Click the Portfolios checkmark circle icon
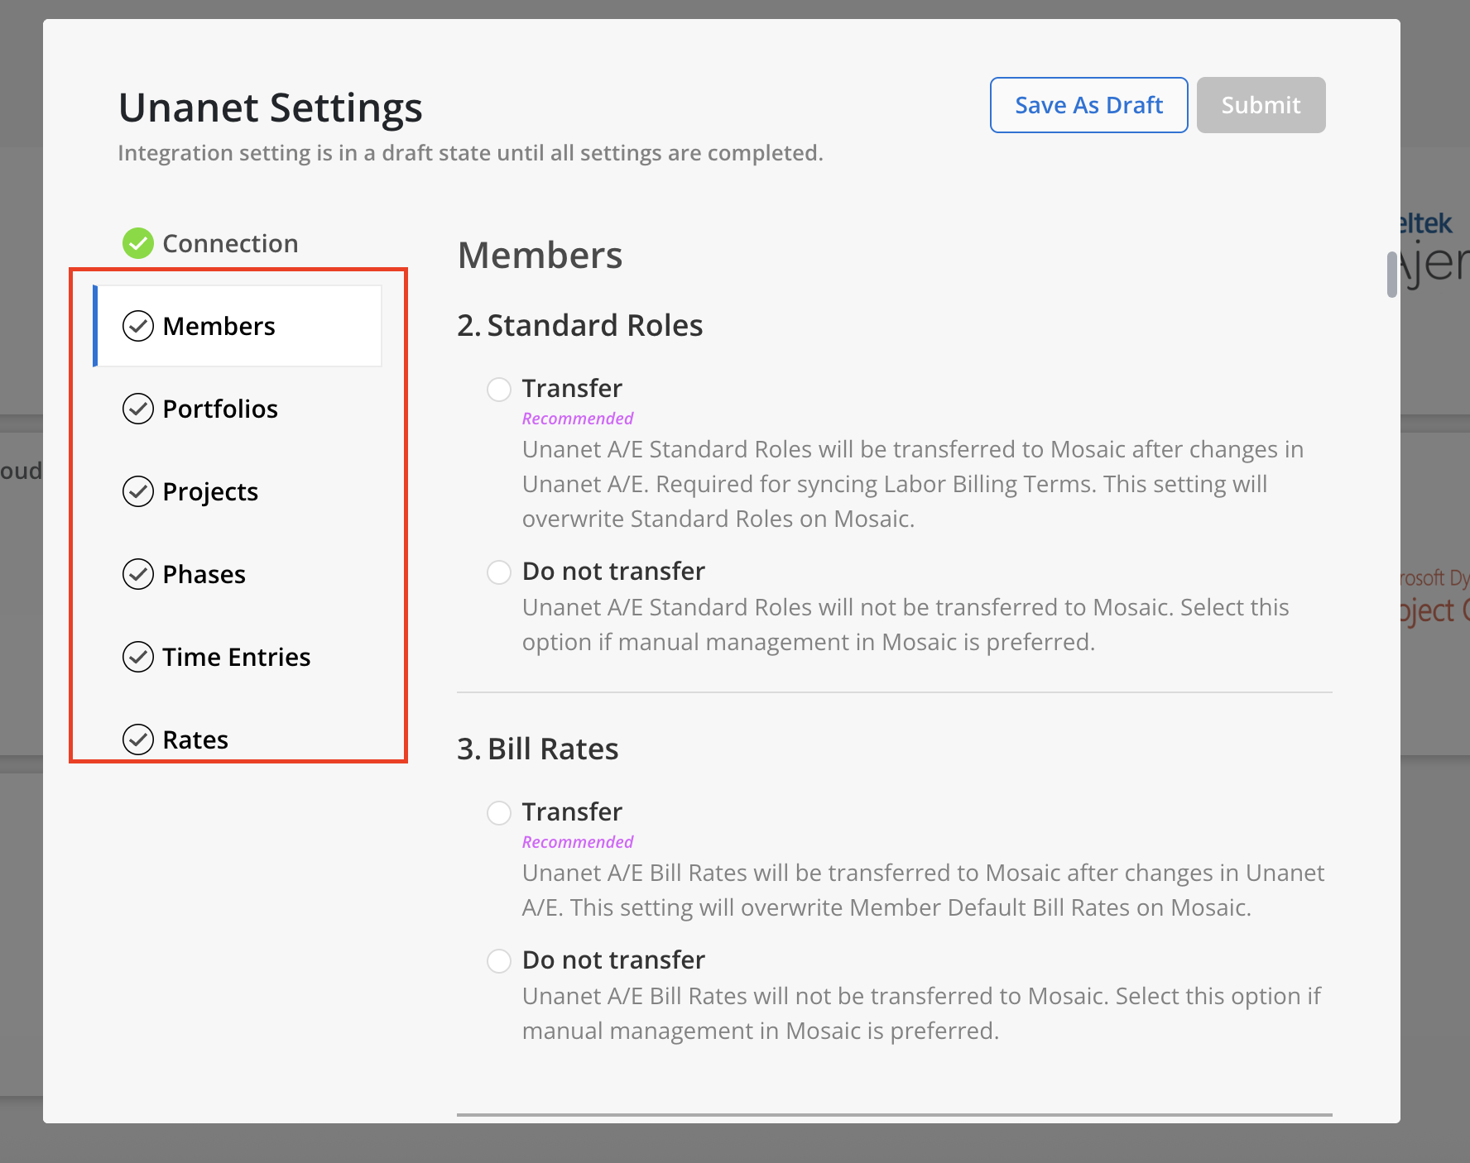 (x=138, y=409)
